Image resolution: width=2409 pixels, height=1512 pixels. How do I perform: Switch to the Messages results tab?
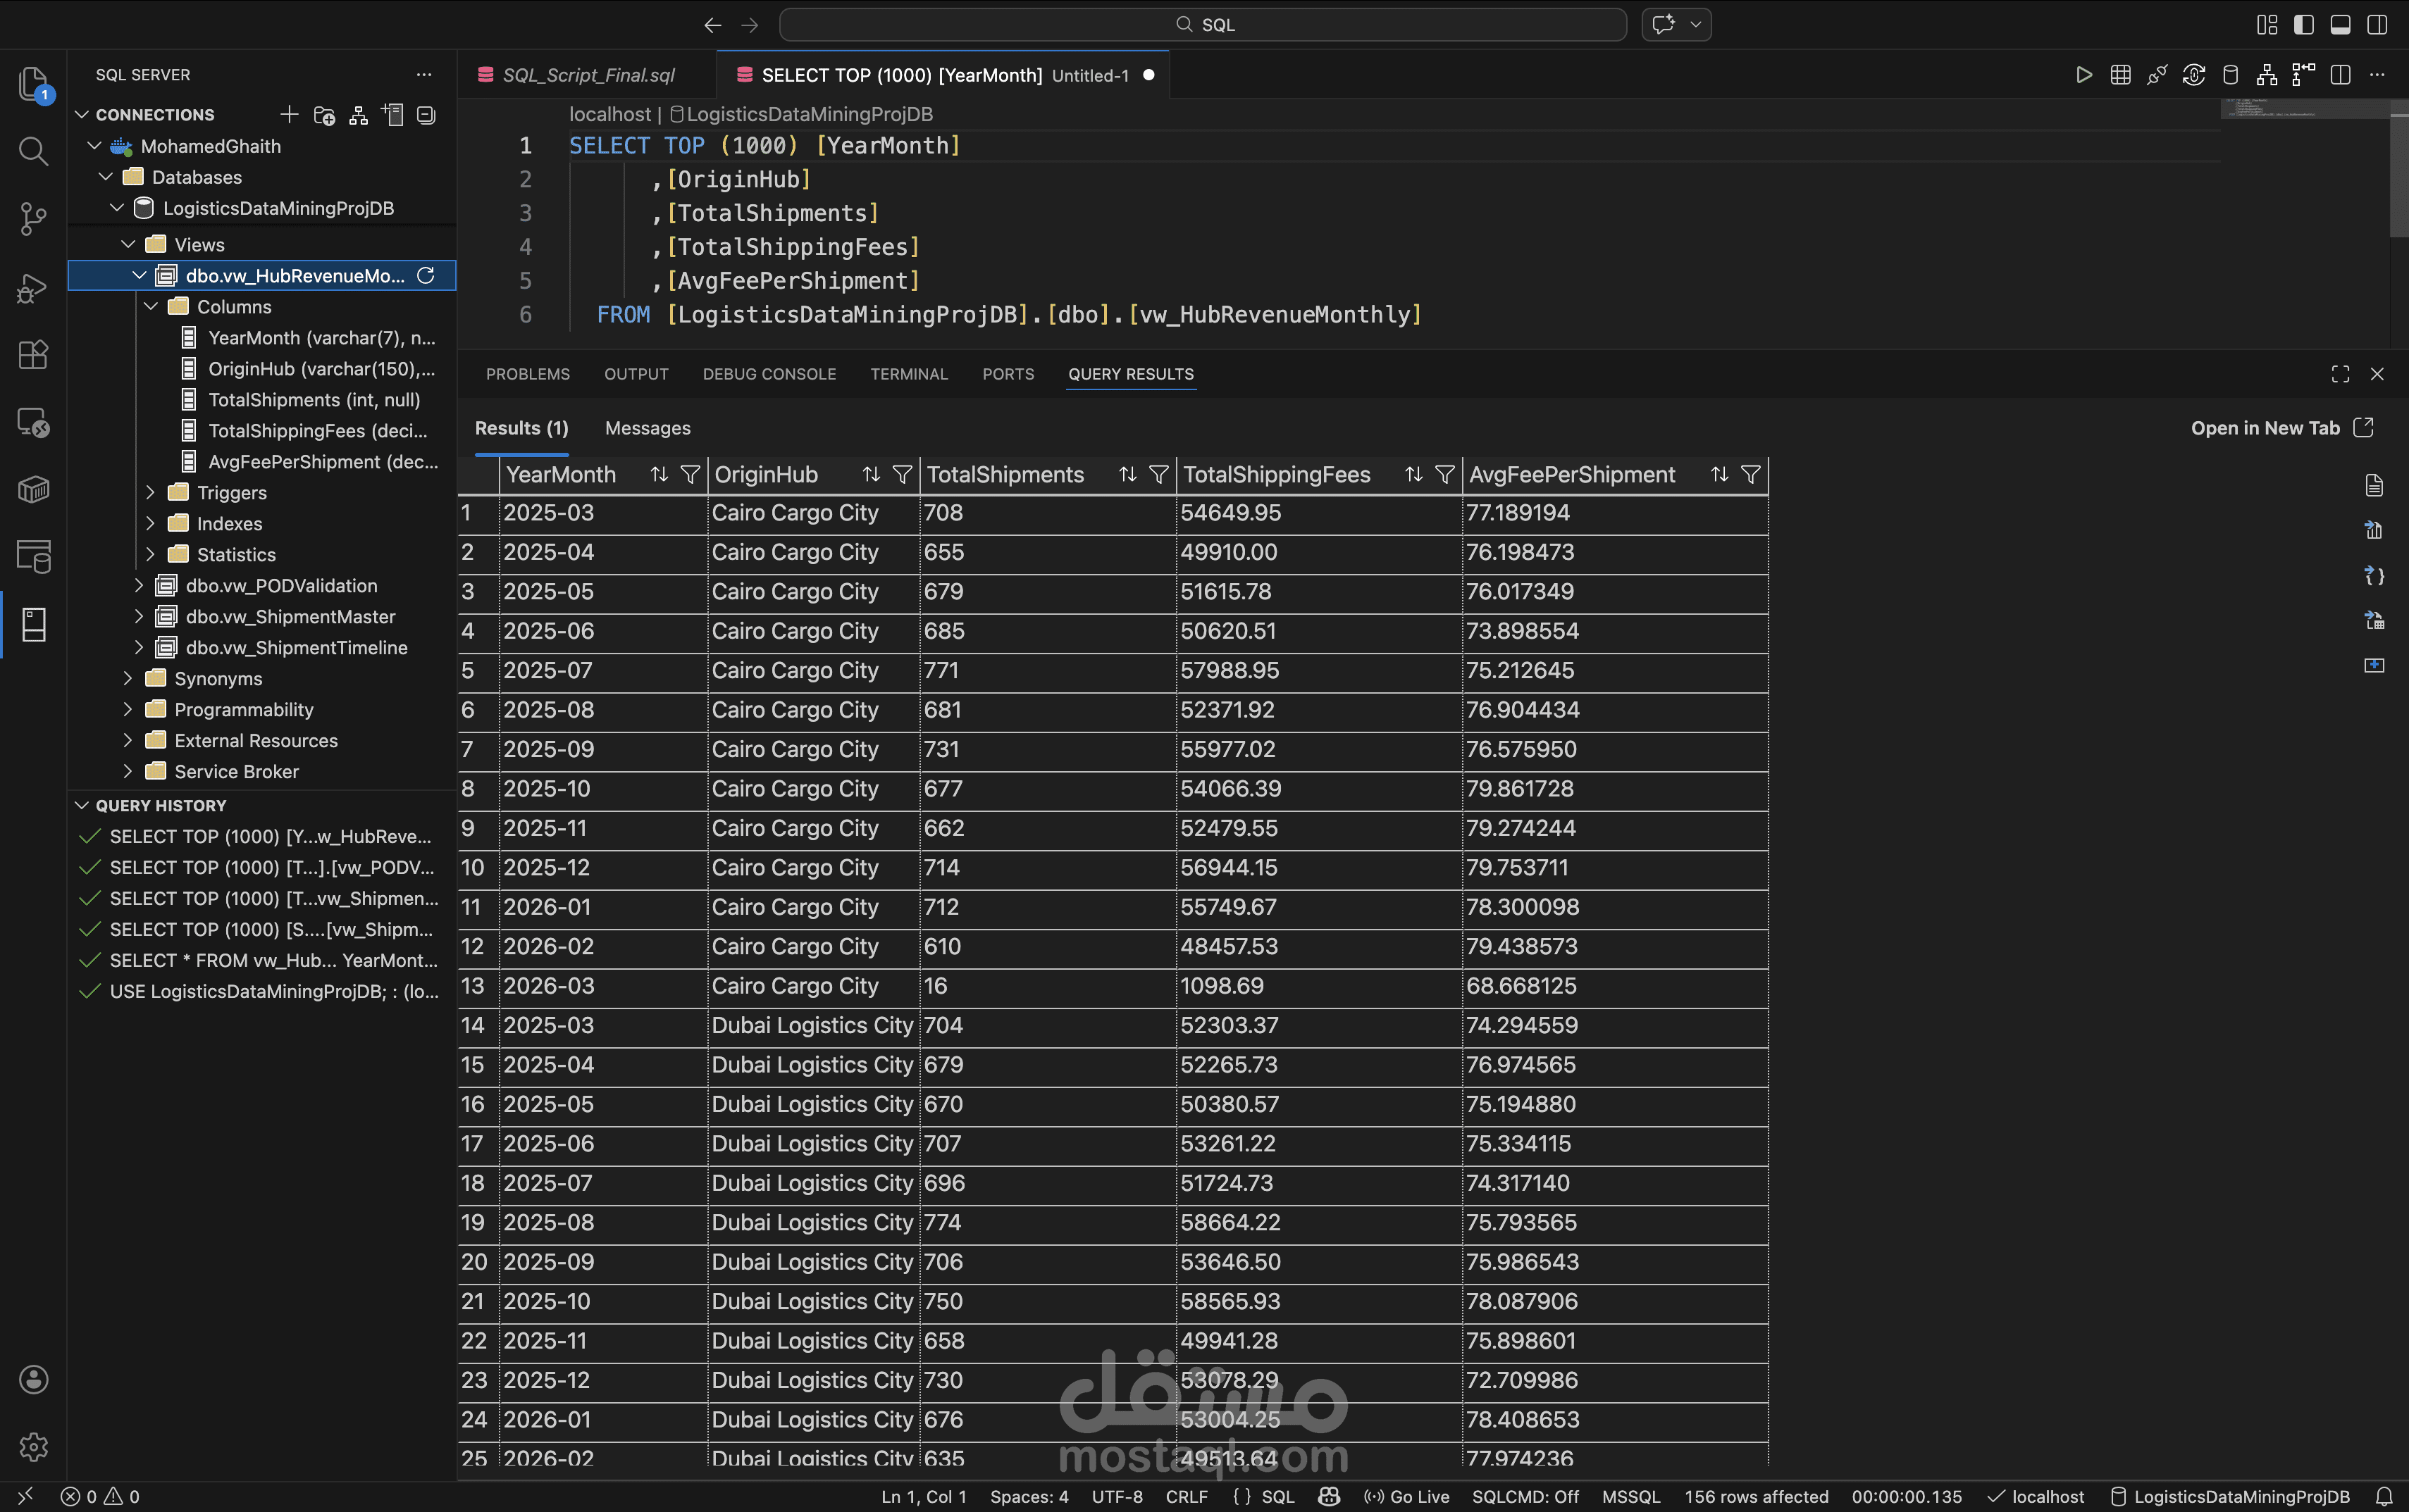pos(648,428)
